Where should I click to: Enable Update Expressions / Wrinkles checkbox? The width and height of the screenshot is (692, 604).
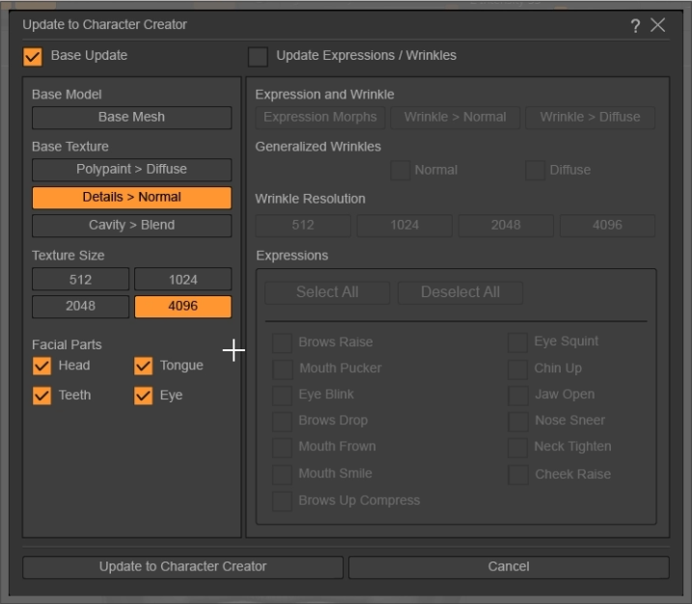click(258, 57)
